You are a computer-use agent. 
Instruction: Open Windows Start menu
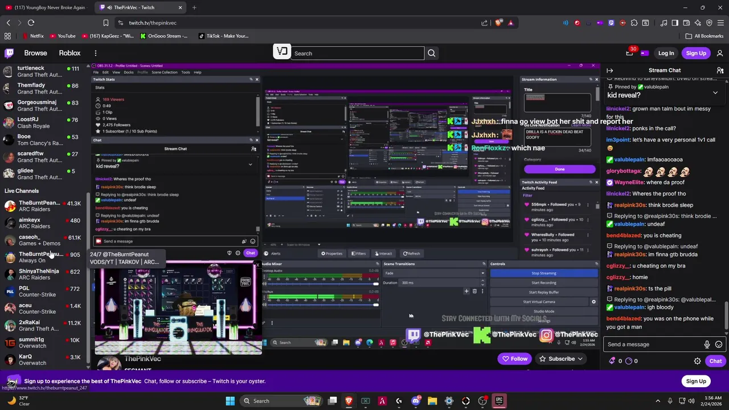click(230, 401)
